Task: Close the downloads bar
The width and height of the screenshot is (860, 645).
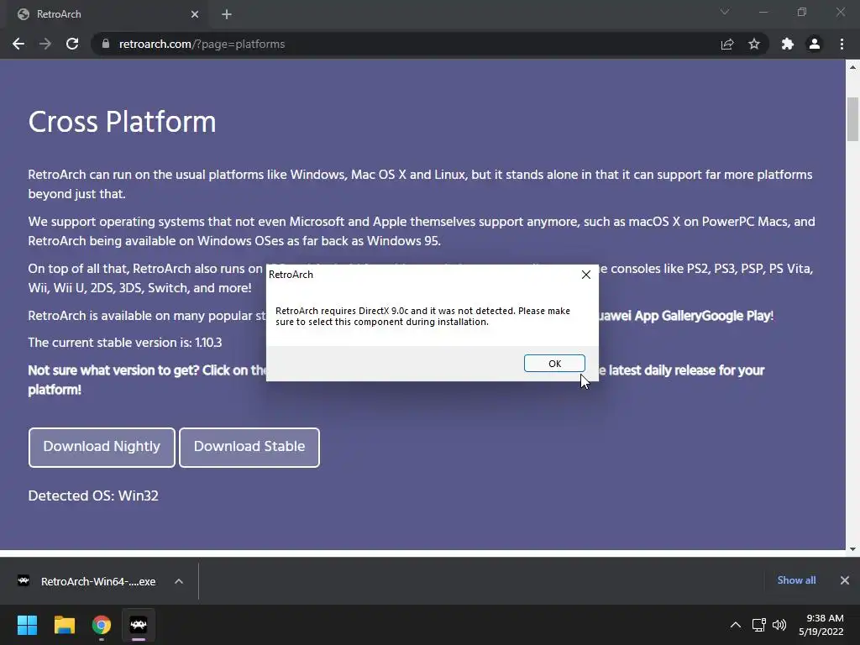Action: coord(845,580)
